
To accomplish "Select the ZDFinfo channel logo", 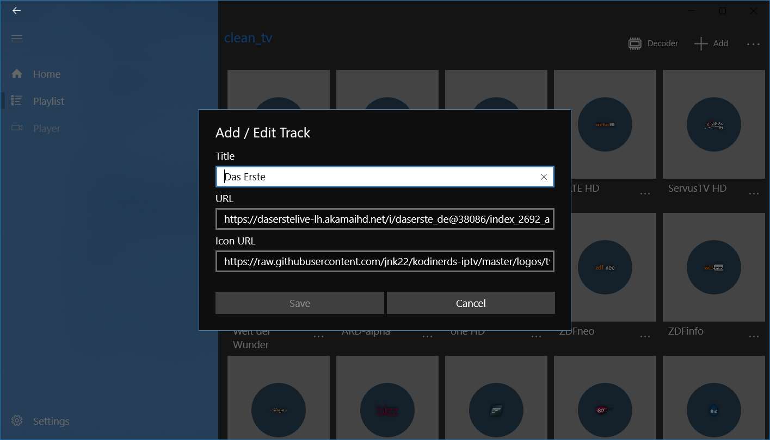I will [713, 267].
